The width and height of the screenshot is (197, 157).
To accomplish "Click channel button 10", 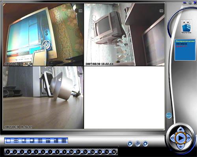I will (x=71, y=152).
